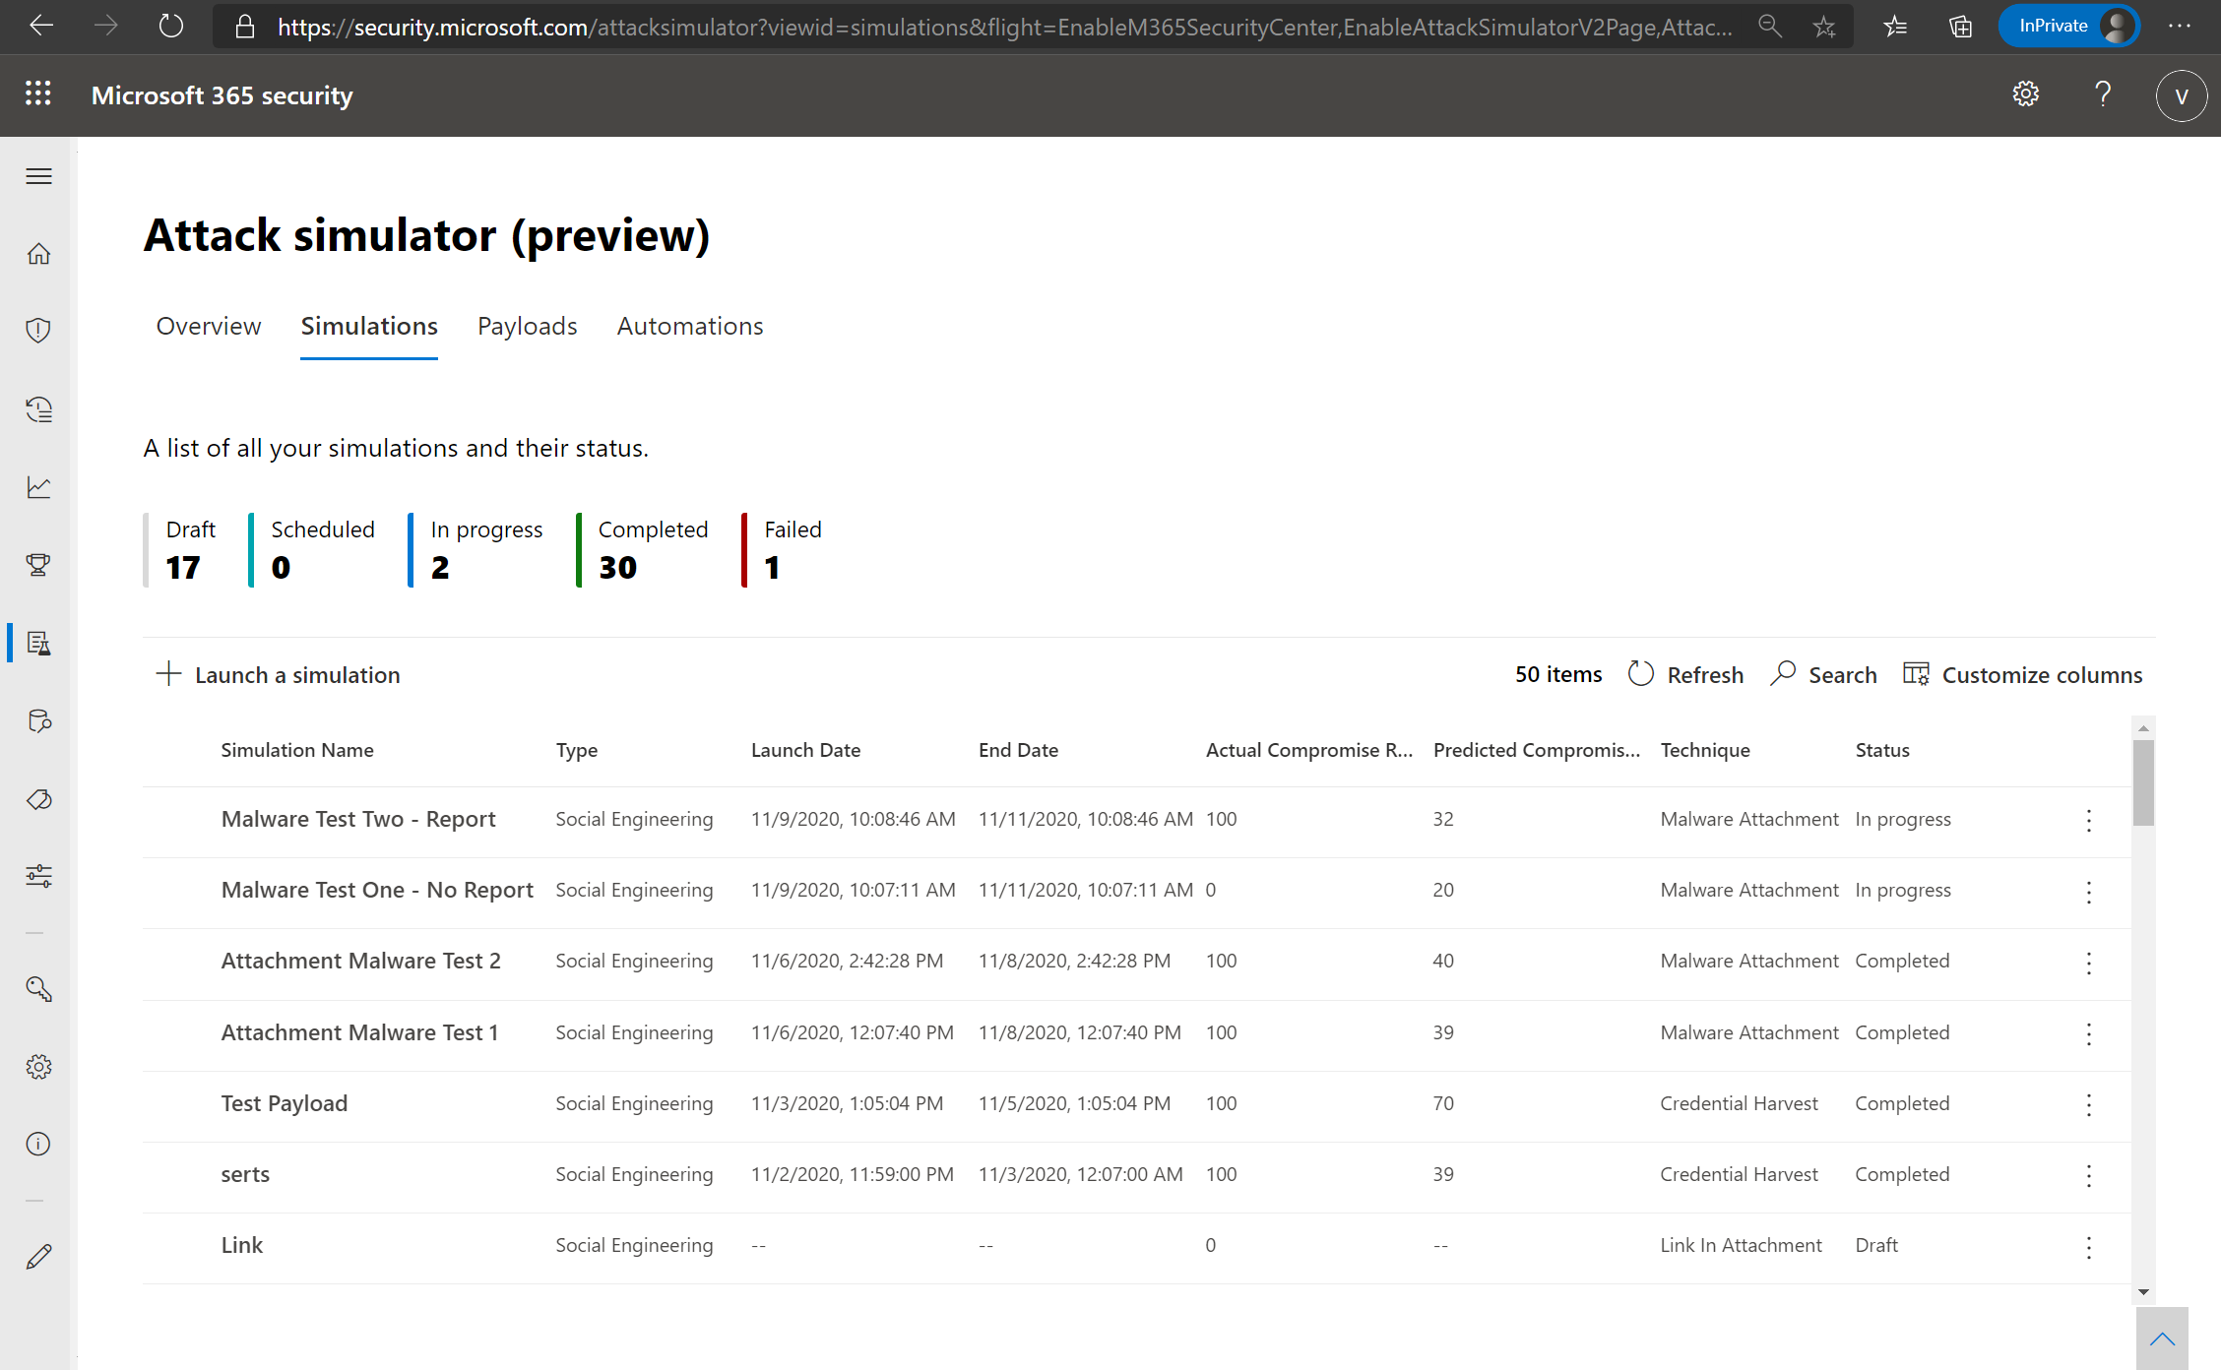This screenshot has height=1370, width=2221.
Task: Open Help via the question mark icon
Action: tap(2104, 94)
